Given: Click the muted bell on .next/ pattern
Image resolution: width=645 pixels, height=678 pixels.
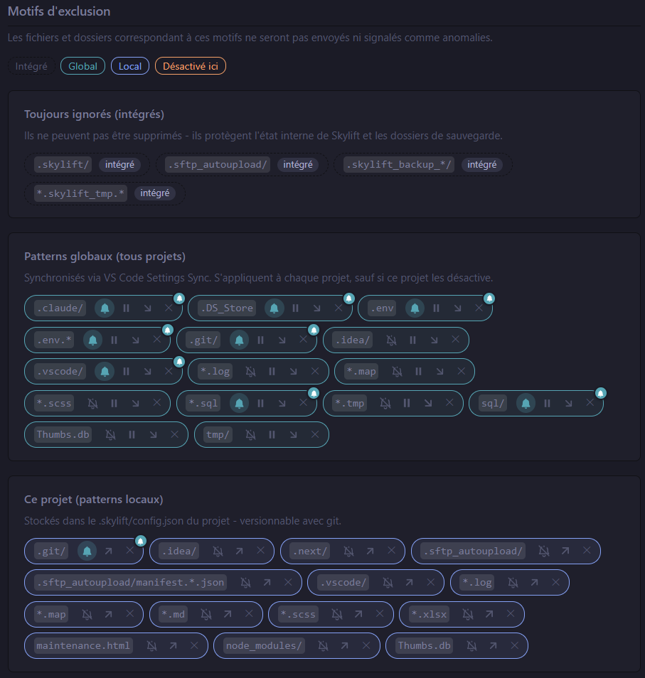Looking at the screenshot, I should click(x=348, y=551).
